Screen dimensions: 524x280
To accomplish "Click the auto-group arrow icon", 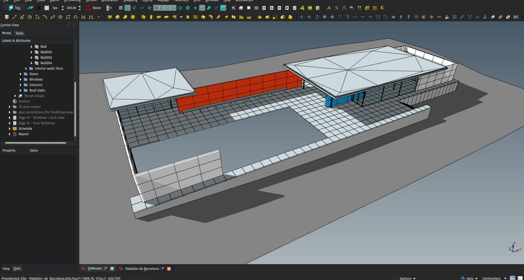I will click(109, 8).
